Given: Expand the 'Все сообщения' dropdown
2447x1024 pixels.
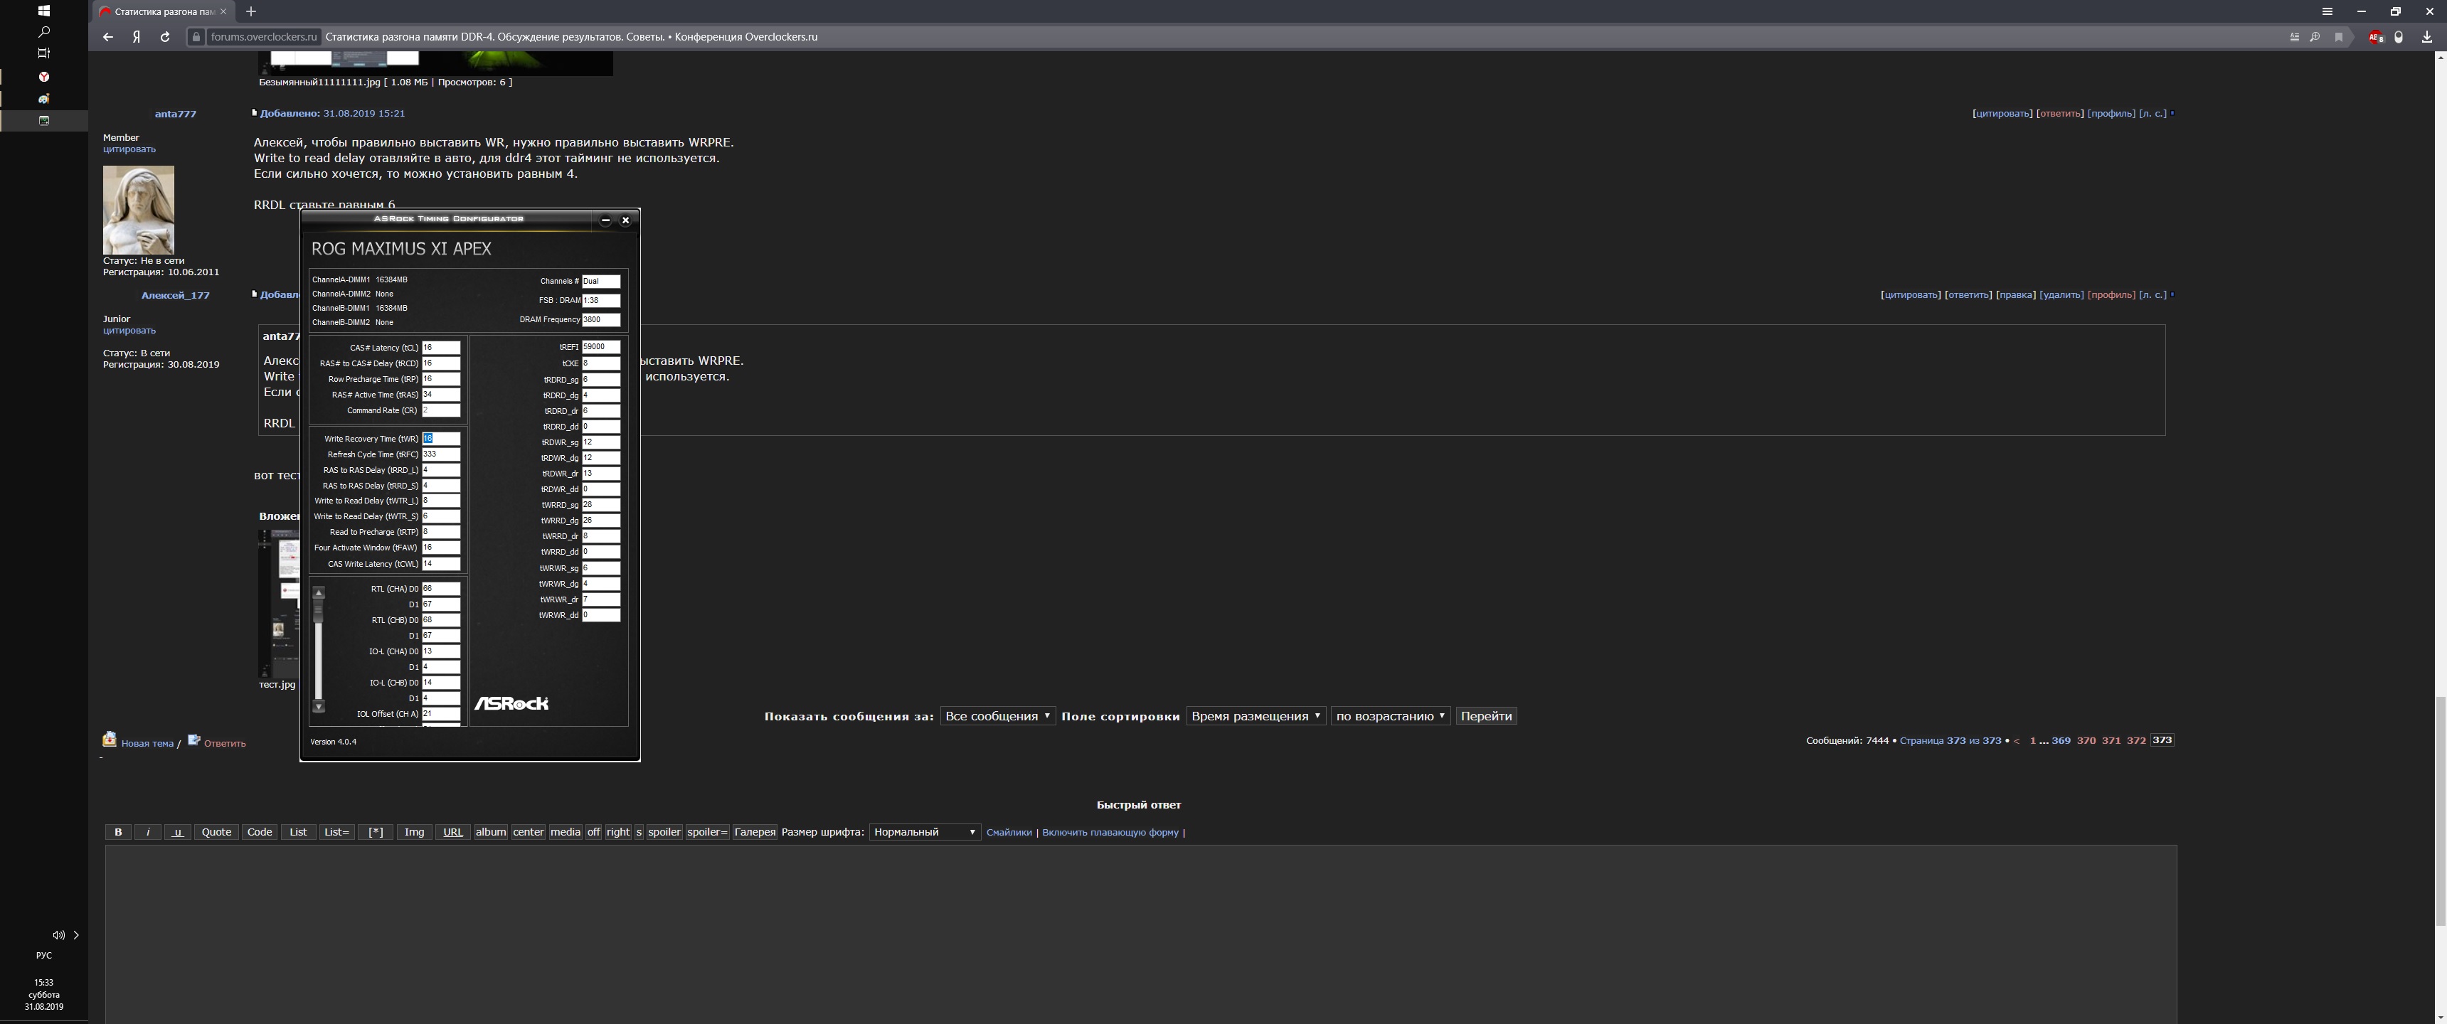Looking at the screenshot, I should (x=997, y=716).
